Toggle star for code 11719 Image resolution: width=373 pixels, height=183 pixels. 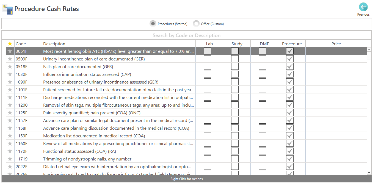10,159
